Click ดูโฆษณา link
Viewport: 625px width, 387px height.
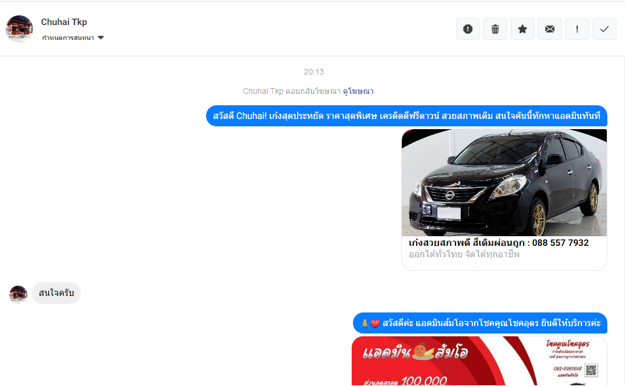(x=358, y=91)
